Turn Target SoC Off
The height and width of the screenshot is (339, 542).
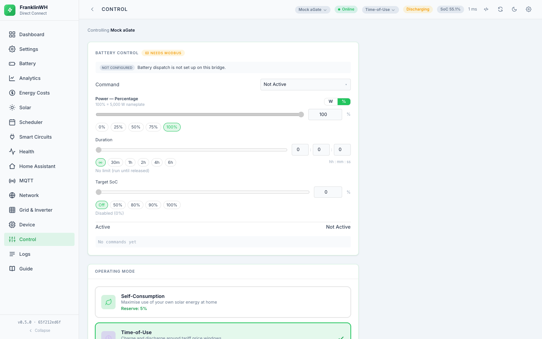102,205
